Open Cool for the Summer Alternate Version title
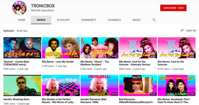 (135, 63)
